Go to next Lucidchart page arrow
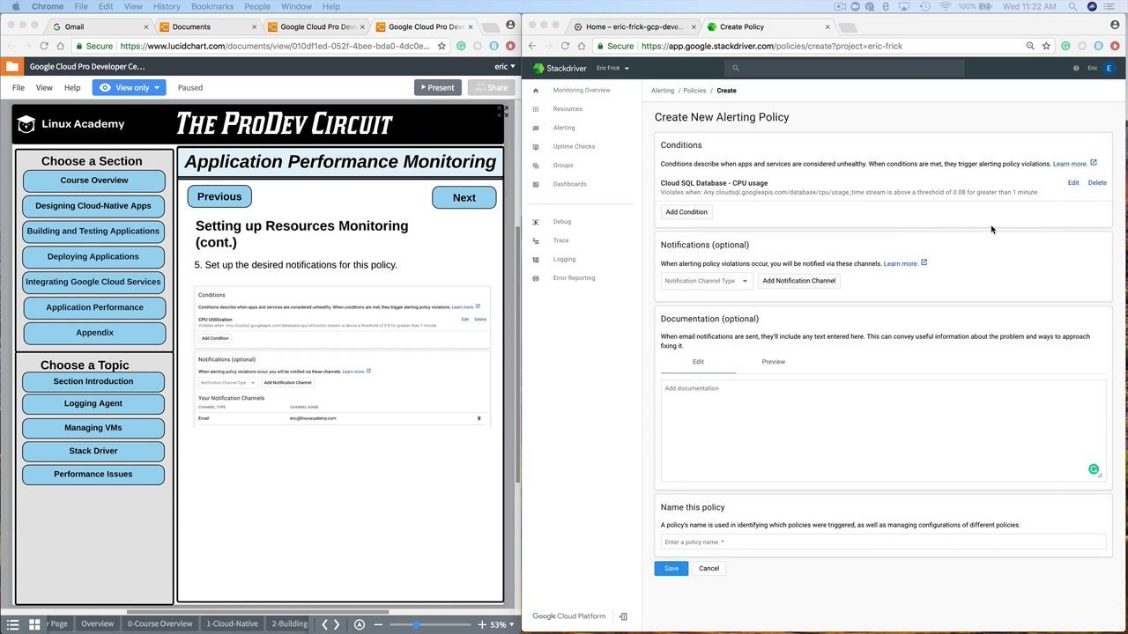1128x634 pixels. pos(336,624)
